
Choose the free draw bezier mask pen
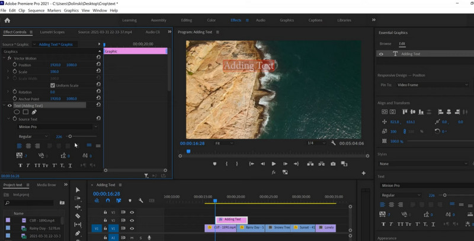[x=34, y=112]
